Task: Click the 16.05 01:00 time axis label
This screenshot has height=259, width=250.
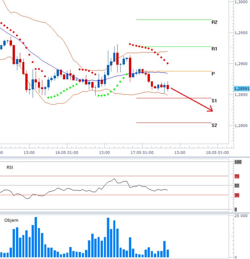Action: click(67, 152)
